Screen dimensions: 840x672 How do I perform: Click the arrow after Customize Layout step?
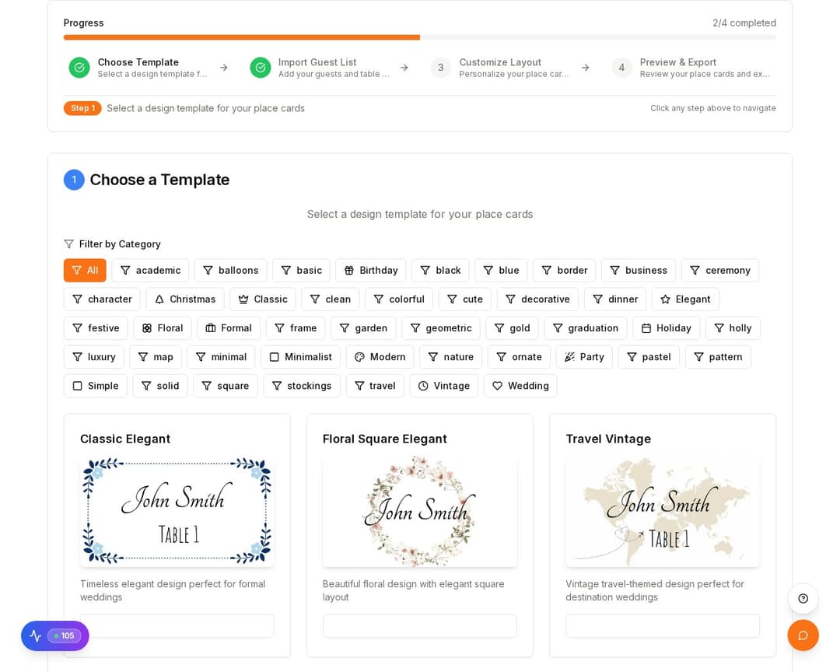tap(585, 68)
